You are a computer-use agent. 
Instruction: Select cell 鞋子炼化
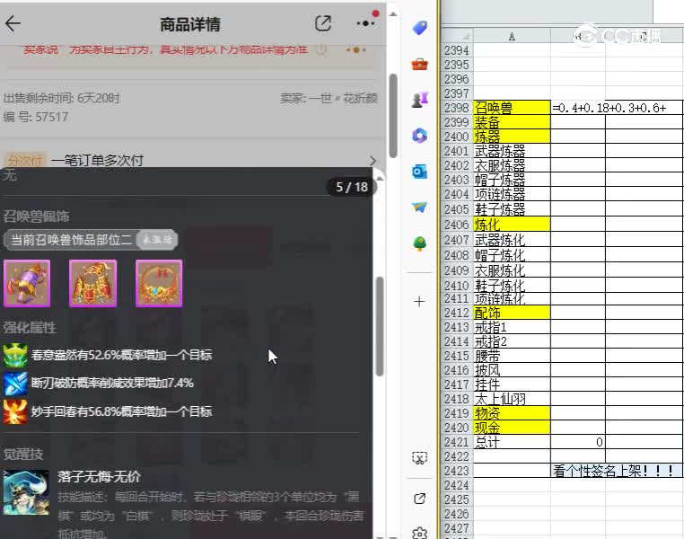pyautogui.click(x=512, y=285)
